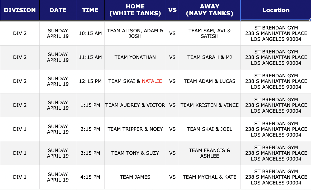Image resolution: width=311 pixels, height=190 pixels.
Task: Select the TEAM ADAM & LUCAS cell
Action: pyautogui.click(x=210, y=81)
